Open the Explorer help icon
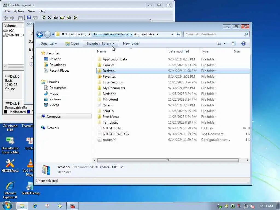The width and height of the screenshot is (280, 210). [x=243, y=43]
